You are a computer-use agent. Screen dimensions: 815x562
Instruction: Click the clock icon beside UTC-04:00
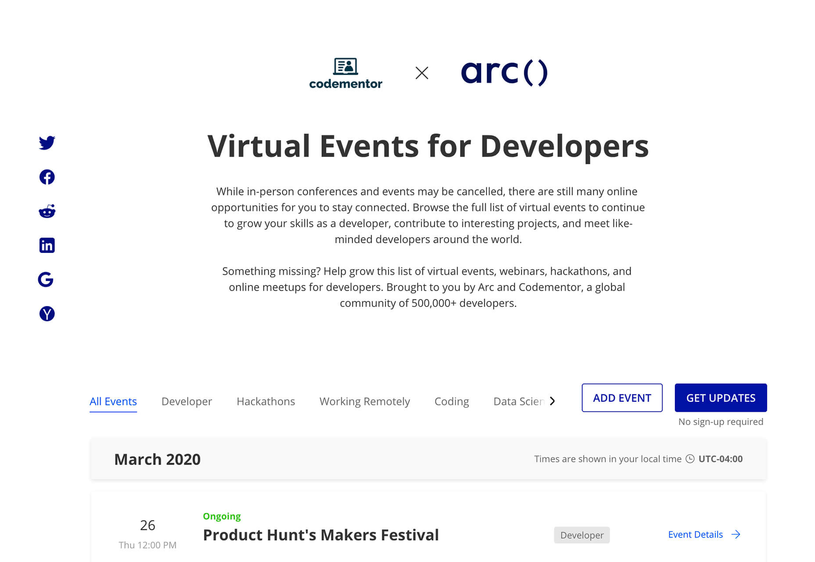click(690, 459)
